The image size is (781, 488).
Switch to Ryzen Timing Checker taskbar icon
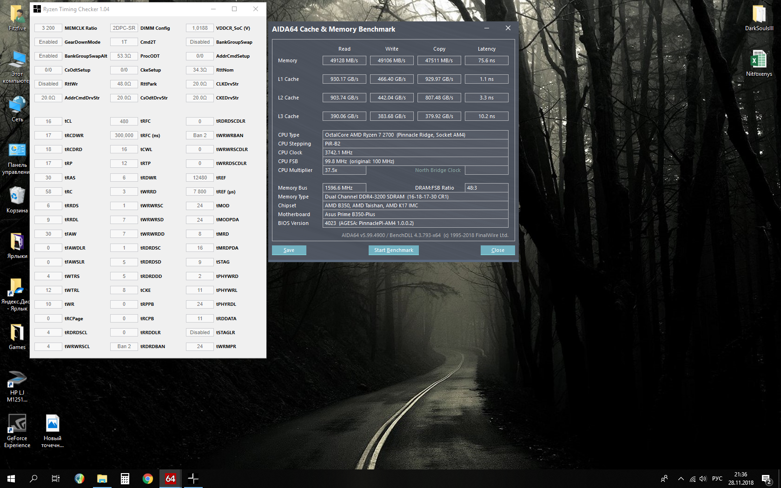(x=193, y=479)
